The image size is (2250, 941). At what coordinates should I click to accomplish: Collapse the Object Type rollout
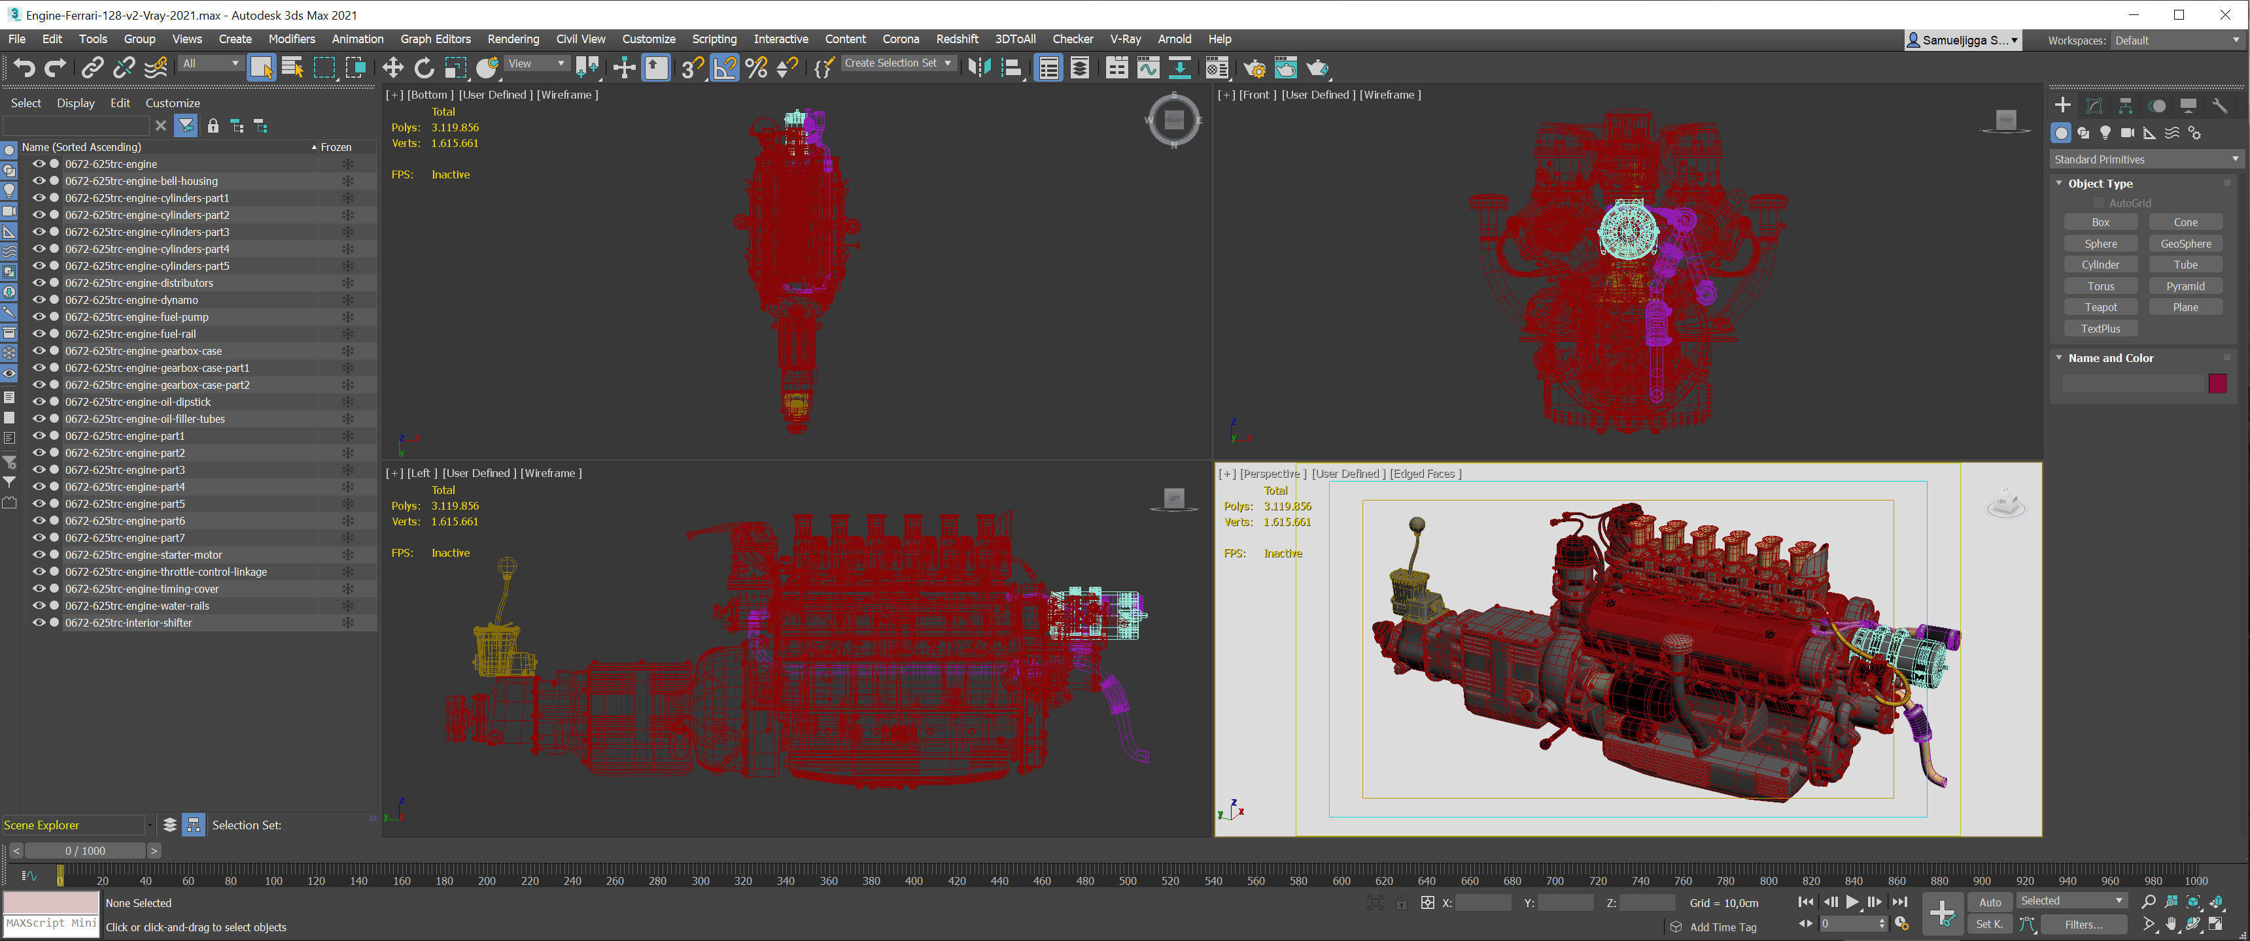click(2059, 184)
